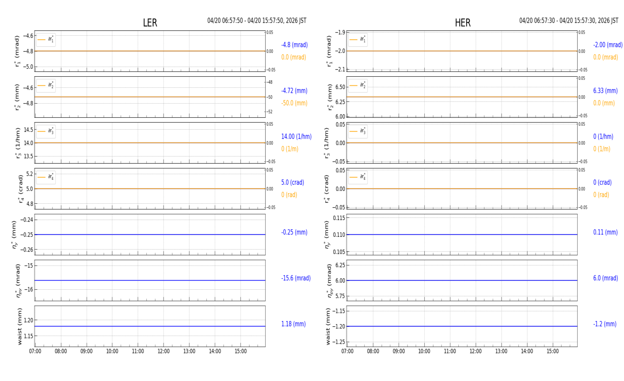Click the 14:00 tick on HER time axis

click(527, 351)
